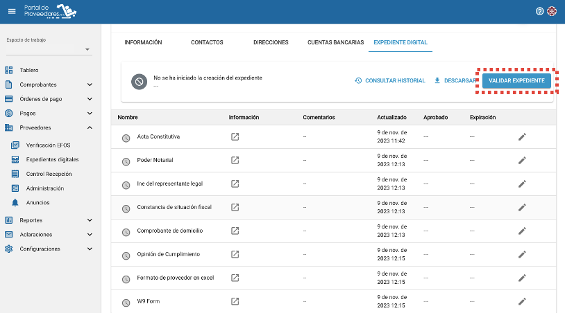Viewport: 565px width, 313px height.
Task: Open Acta Constitutiva document link icon
Action: click(x=235, y=136)
